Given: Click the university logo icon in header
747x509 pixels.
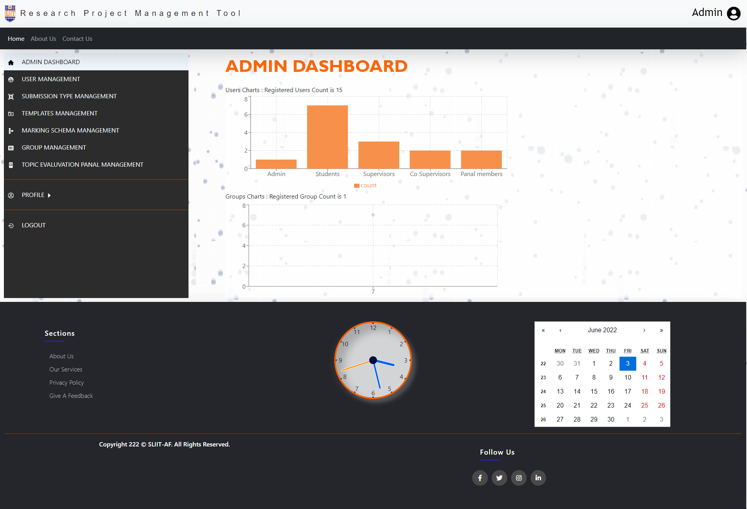Looking at the screenshot, I should pyautogui.click(x=10, y=14).
